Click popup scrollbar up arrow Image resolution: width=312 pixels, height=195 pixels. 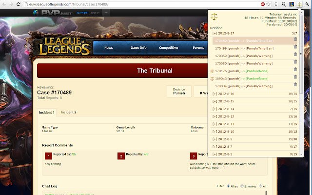(301, 13)
